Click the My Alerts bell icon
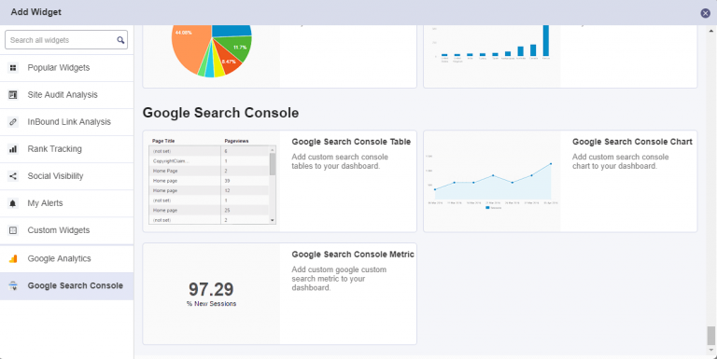Image resolution: width=717 pixels, height=359 pixels. pyautogui.click(x=13, y=203)
